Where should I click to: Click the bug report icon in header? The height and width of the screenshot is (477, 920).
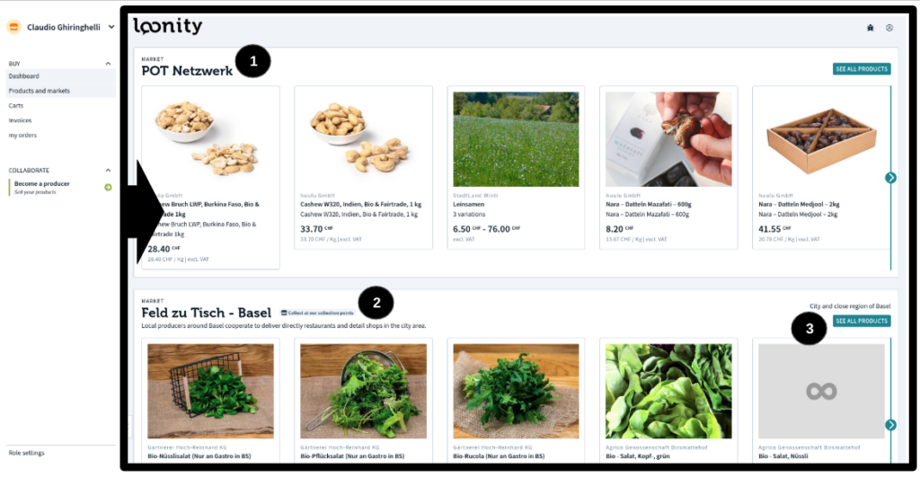point(870,28)
